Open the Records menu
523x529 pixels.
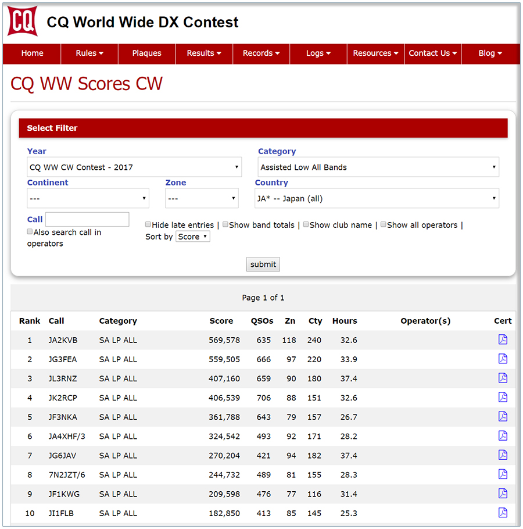[x=261, y=53]
